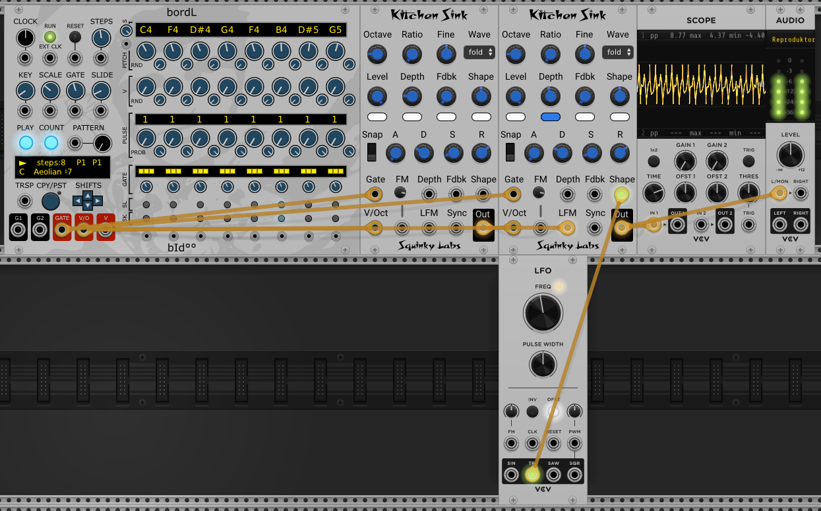Viewport: 821px width, 511px height.
Task: Click the LFO PWM input jack
Action: click(x=574, y=444)
